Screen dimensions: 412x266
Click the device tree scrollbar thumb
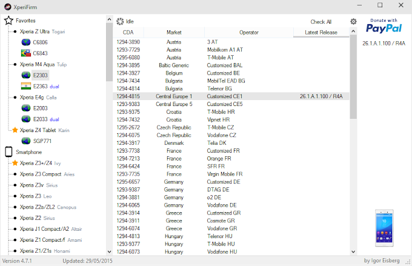coord(109,52)
